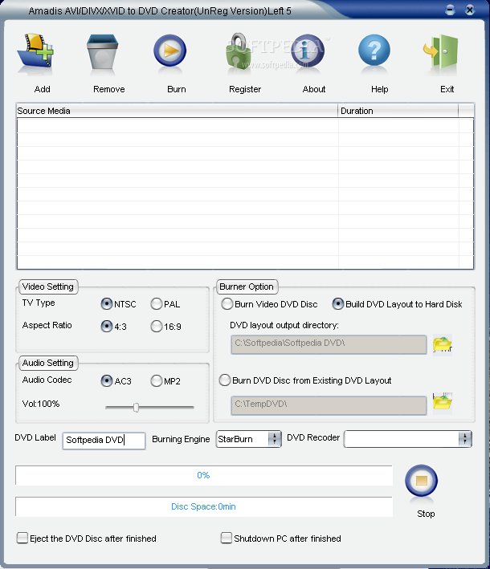
Task: Click the Stop burning button icon
Action: (422, 481)
